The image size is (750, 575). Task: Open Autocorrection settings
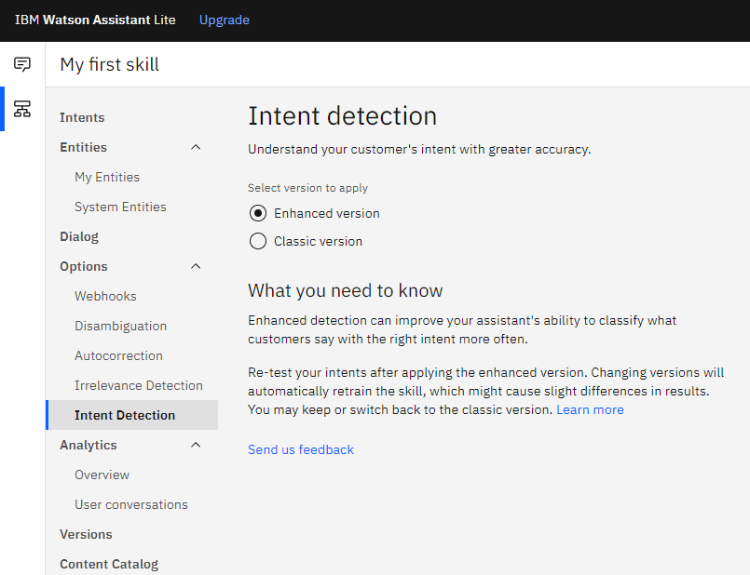(x=118, y=355)
